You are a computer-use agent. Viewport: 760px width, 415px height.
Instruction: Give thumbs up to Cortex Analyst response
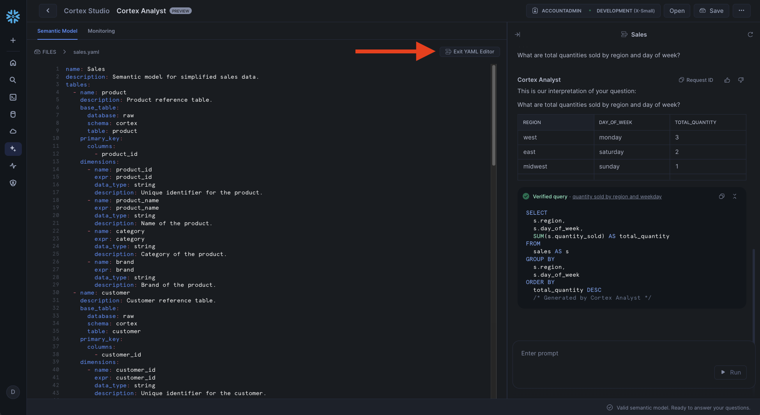[x=727, y=80]
